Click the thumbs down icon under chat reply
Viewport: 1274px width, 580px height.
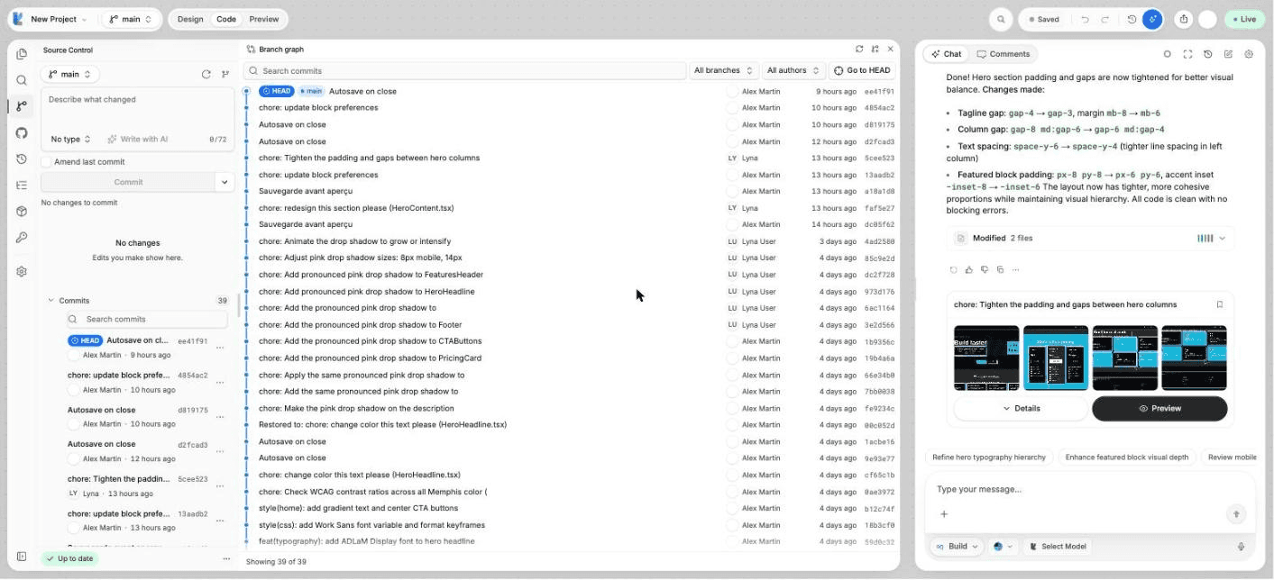tap(985, 269)
